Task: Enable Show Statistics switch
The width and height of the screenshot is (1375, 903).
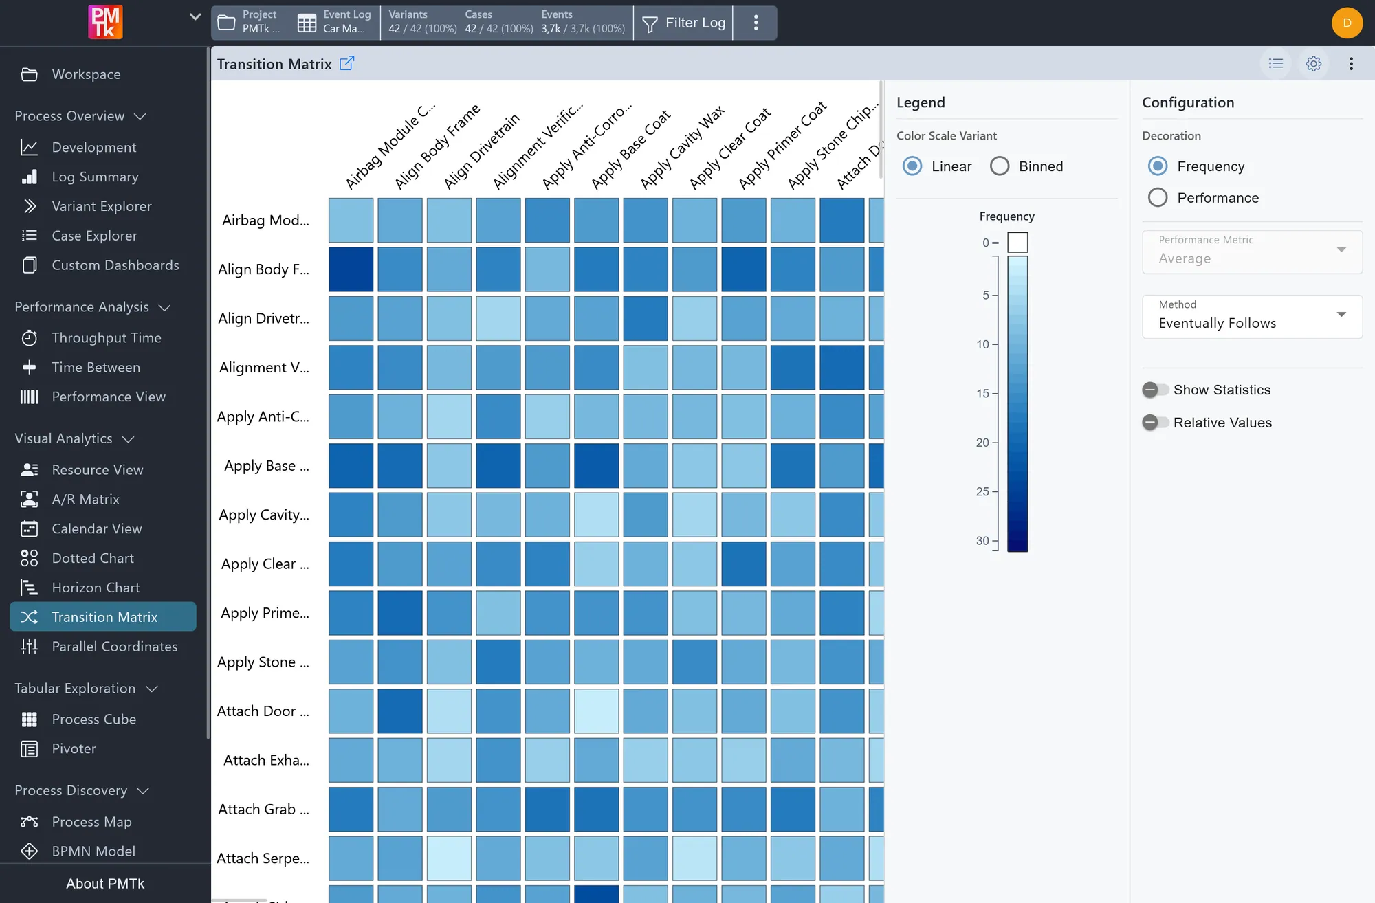Action: (x=1155, y=390)
